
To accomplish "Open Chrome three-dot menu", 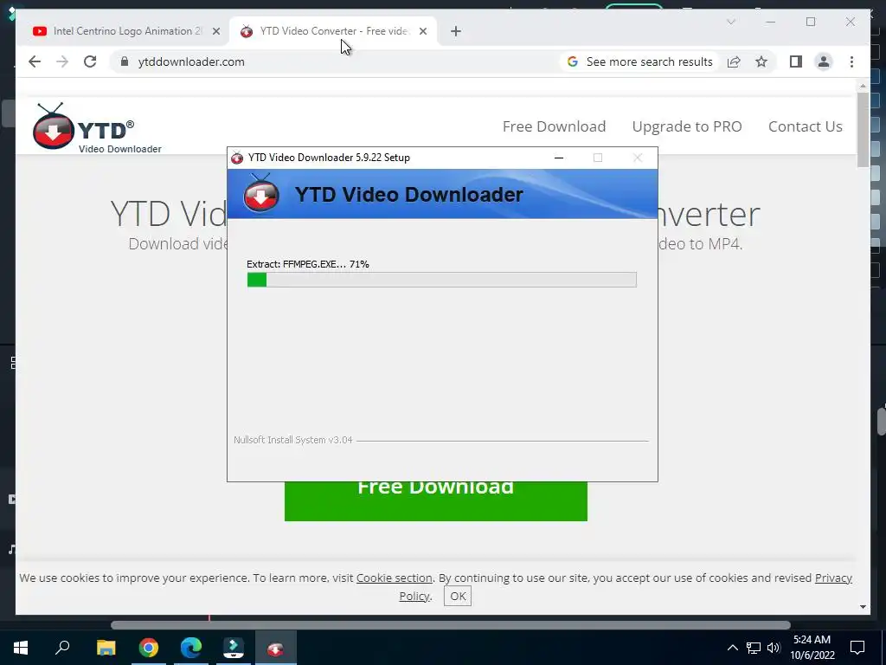I will click(x=851, y=61).
